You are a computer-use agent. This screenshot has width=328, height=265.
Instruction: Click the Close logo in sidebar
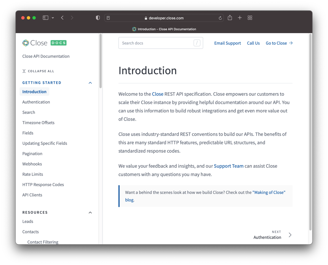click(x=35, y=43)
